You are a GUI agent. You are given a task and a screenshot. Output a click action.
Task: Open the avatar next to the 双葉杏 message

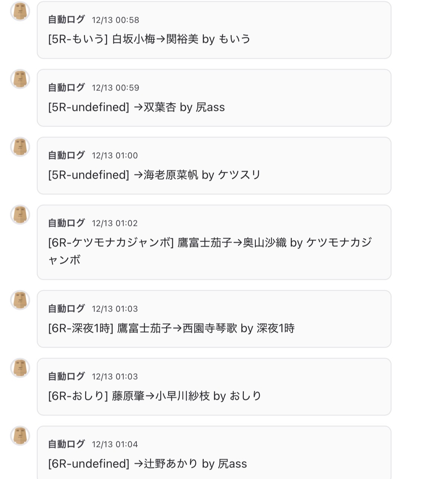click(x=20, y=79)
